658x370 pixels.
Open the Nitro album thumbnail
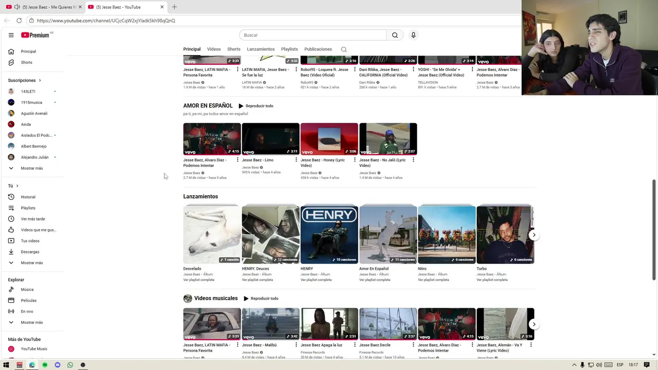coord(446,234)
